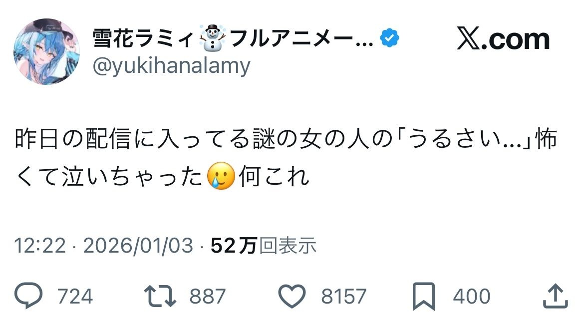View the 52万 回表示 view count
The width and height of the screenshot is (584, 326).
[264, 245]
